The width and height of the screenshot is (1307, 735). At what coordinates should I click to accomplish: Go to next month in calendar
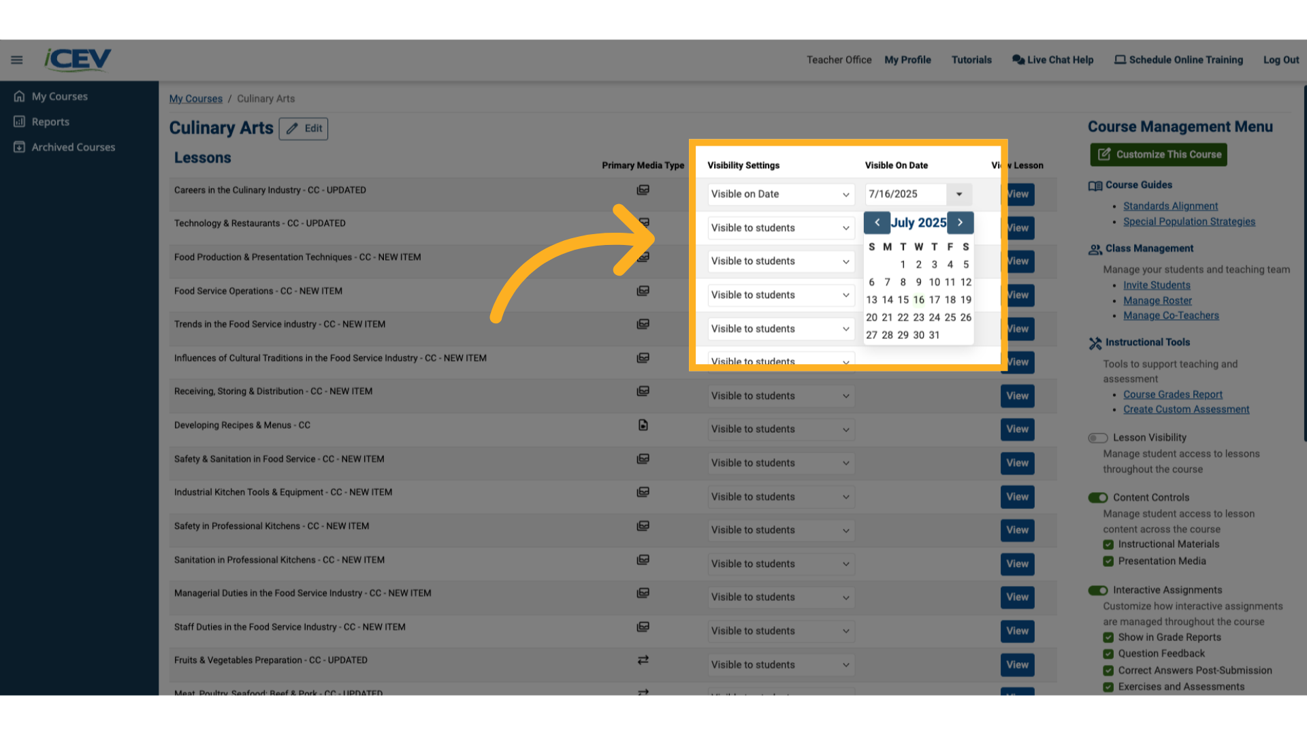(960, 223)
